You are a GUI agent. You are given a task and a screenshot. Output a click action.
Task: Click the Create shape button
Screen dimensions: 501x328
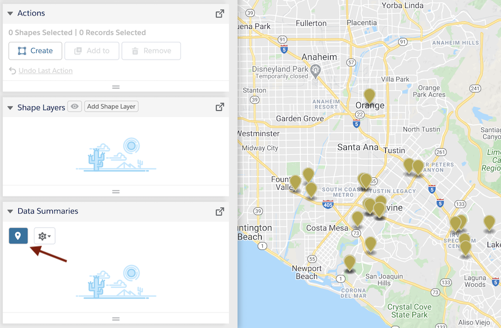(35, 51)
